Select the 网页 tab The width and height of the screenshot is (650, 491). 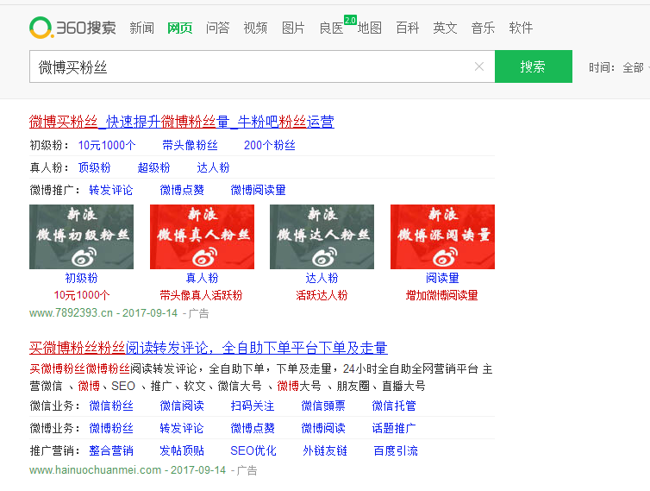pyautogui.click(x=180, y=28)
